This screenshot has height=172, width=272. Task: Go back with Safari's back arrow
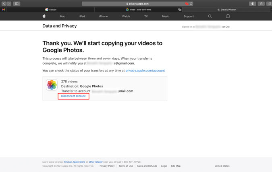(4, 4)
